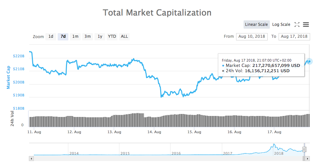Viewport: 328px width, 164px height.
Task: Switch chart to Linear Scale
Action: click(256, 25)
